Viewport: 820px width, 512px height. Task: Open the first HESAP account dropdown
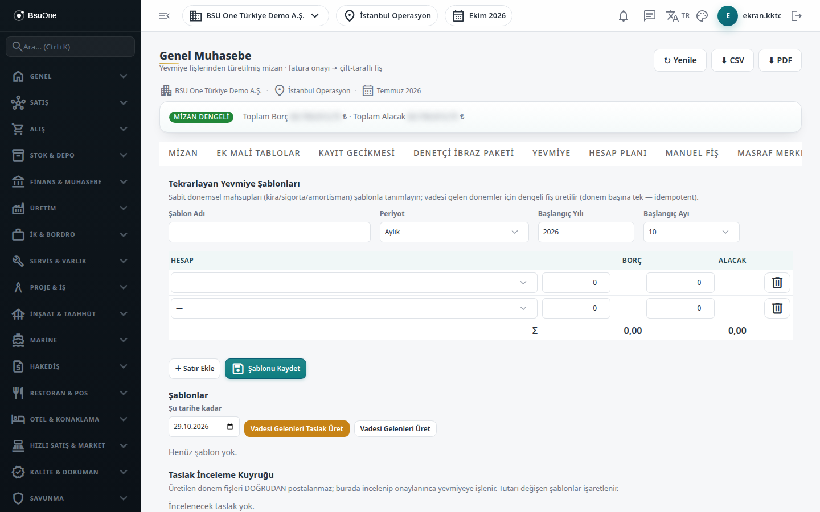click(x=354, y=283)
